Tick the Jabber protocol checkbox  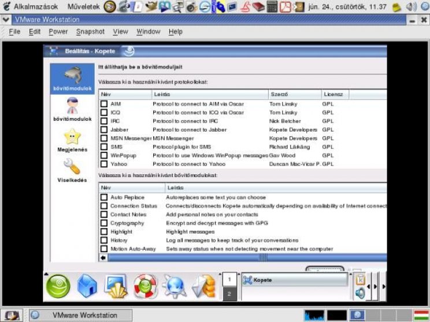pyautogui.click(x=104, y=130)
